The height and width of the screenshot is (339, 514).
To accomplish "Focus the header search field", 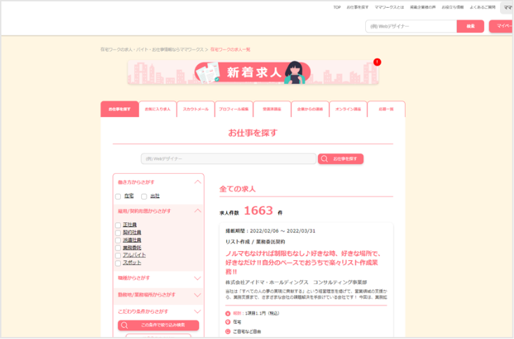I will [x=411, y=27].
